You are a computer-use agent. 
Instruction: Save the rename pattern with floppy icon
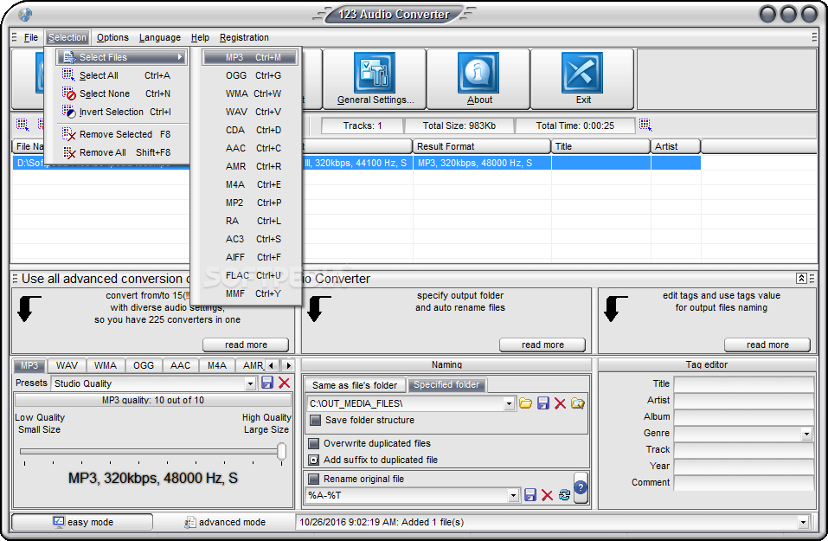pos(530,495)
